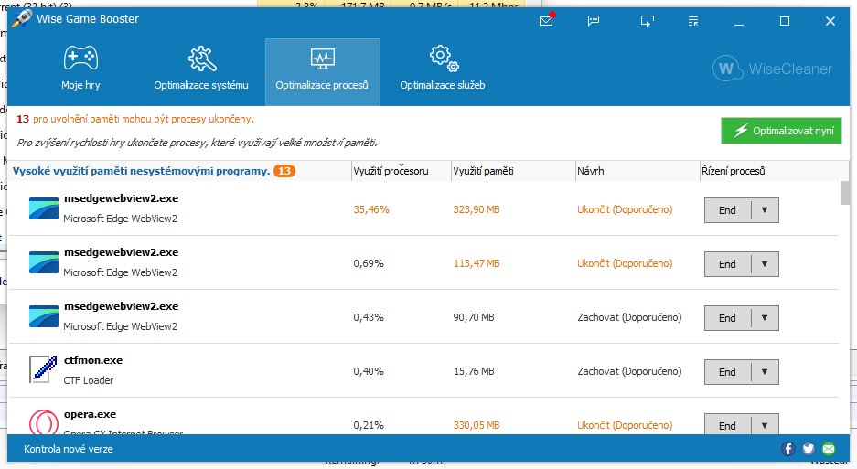Screen dimensions: 857x469
Task: End the msedgewebview2.exe process using 113,47 MB
Action: (727, 264)
